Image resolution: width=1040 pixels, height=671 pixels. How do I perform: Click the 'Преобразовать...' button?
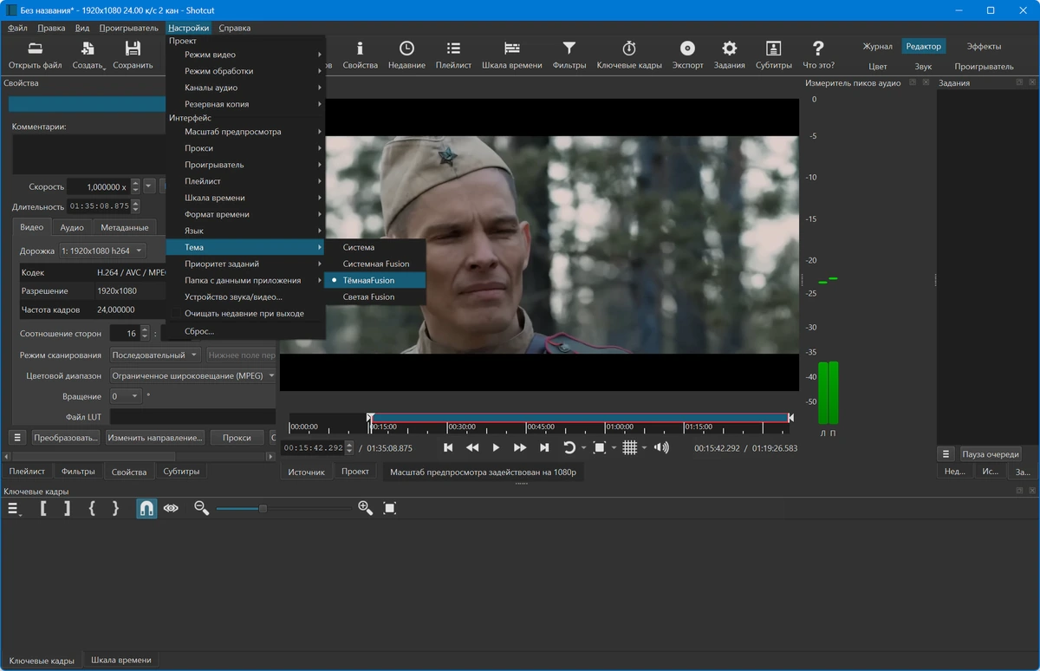[x=66, y=438]
